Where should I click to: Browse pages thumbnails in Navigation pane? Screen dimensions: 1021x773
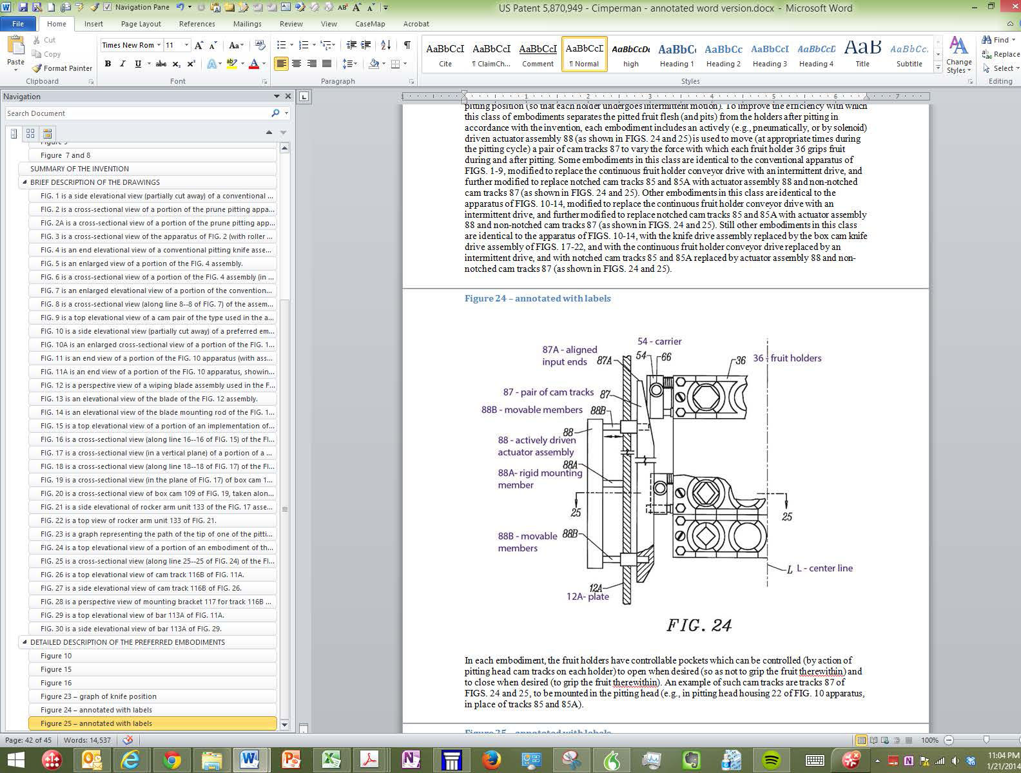pyautogui.click(x=30, y=133)
